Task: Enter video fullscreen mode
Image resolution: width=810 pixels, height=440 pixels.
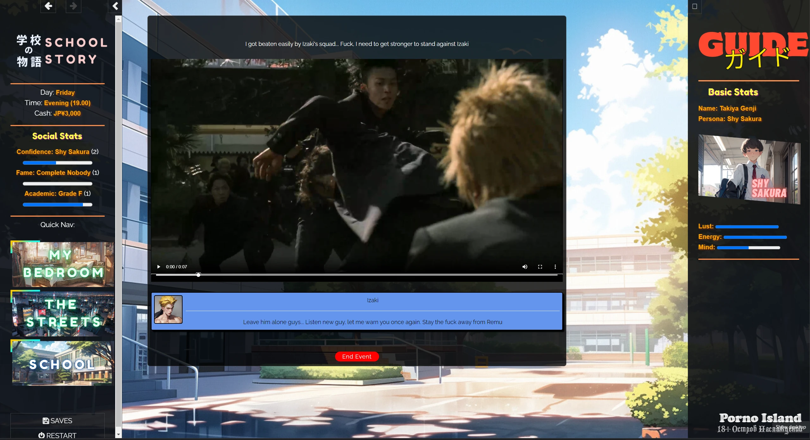Action: pyautogui.click(x=540, y=267)
